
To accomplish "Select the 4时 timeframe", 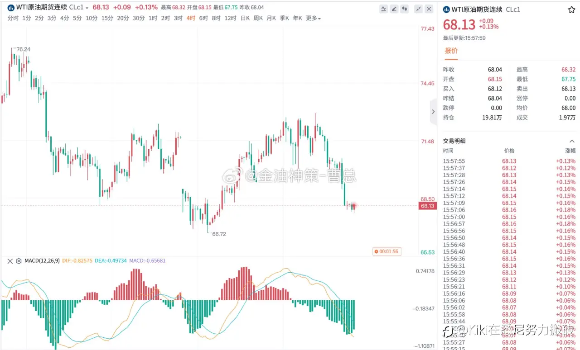I will [191, 18].
